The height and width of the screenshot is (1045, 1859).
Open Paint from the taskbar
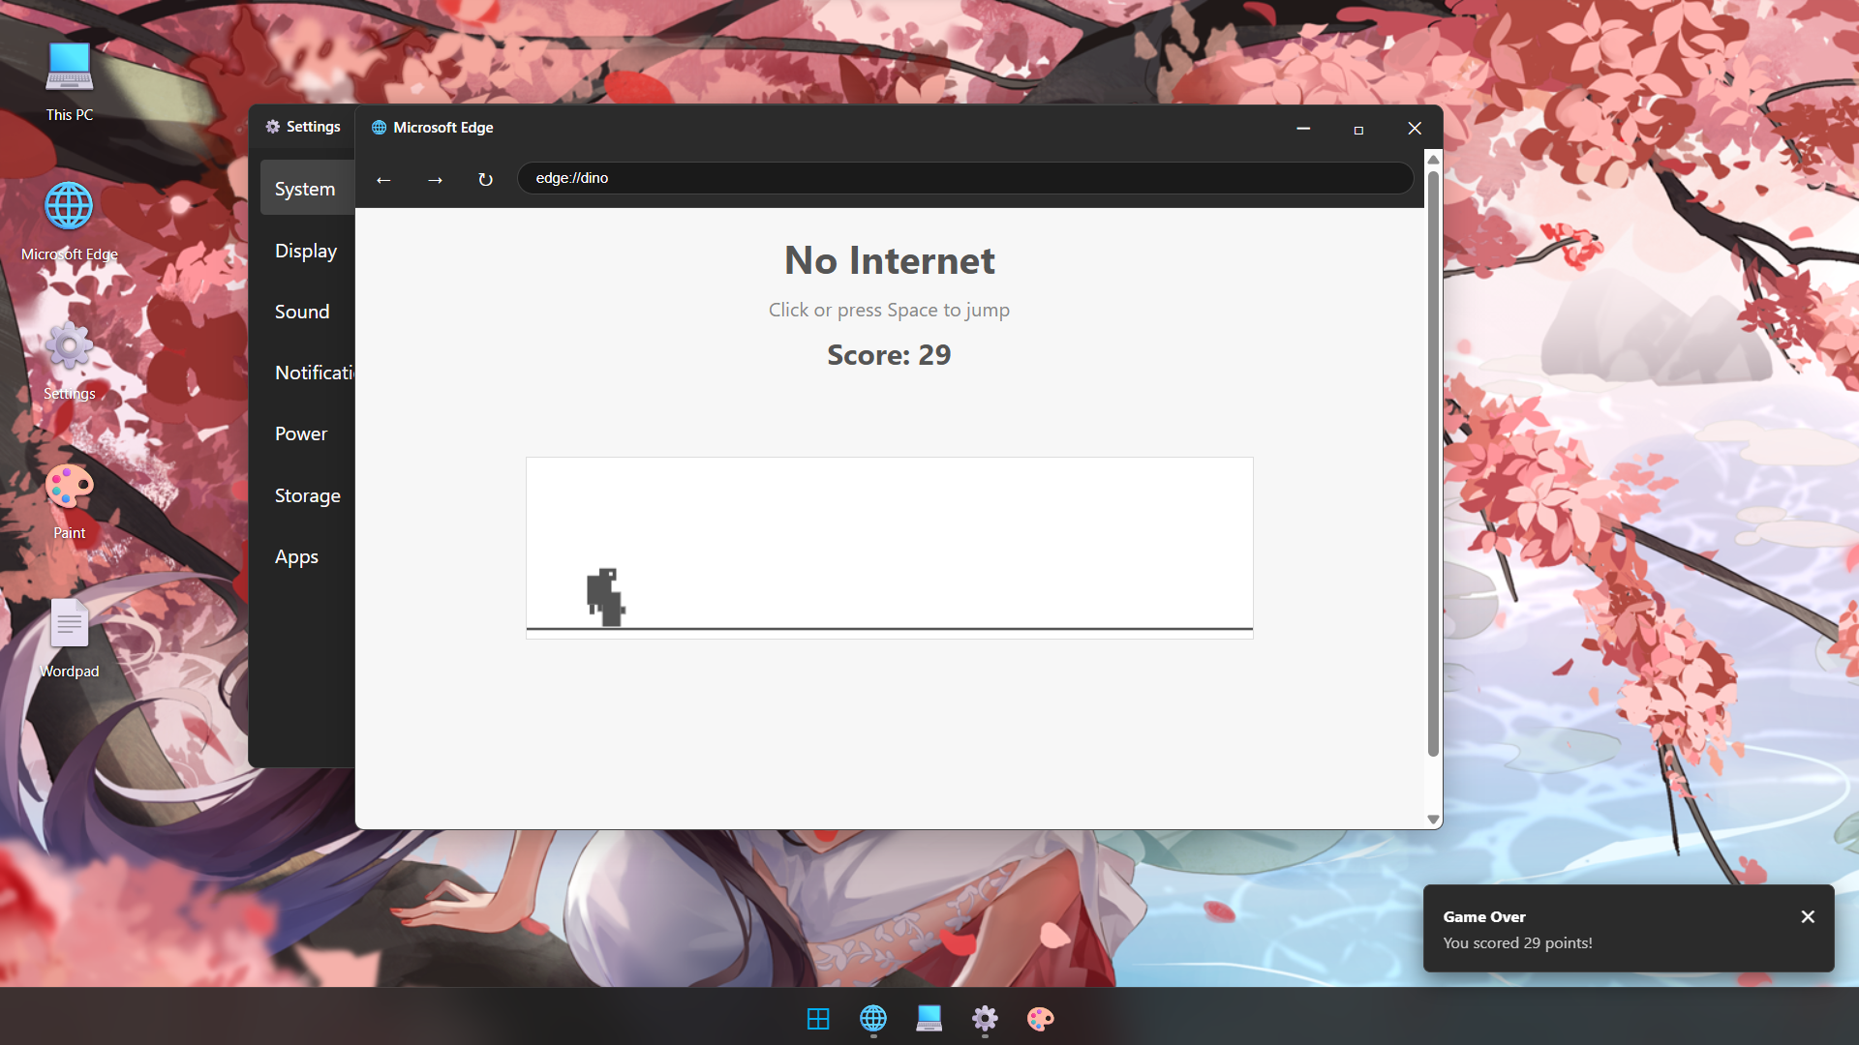[x=1041, y=1018]
